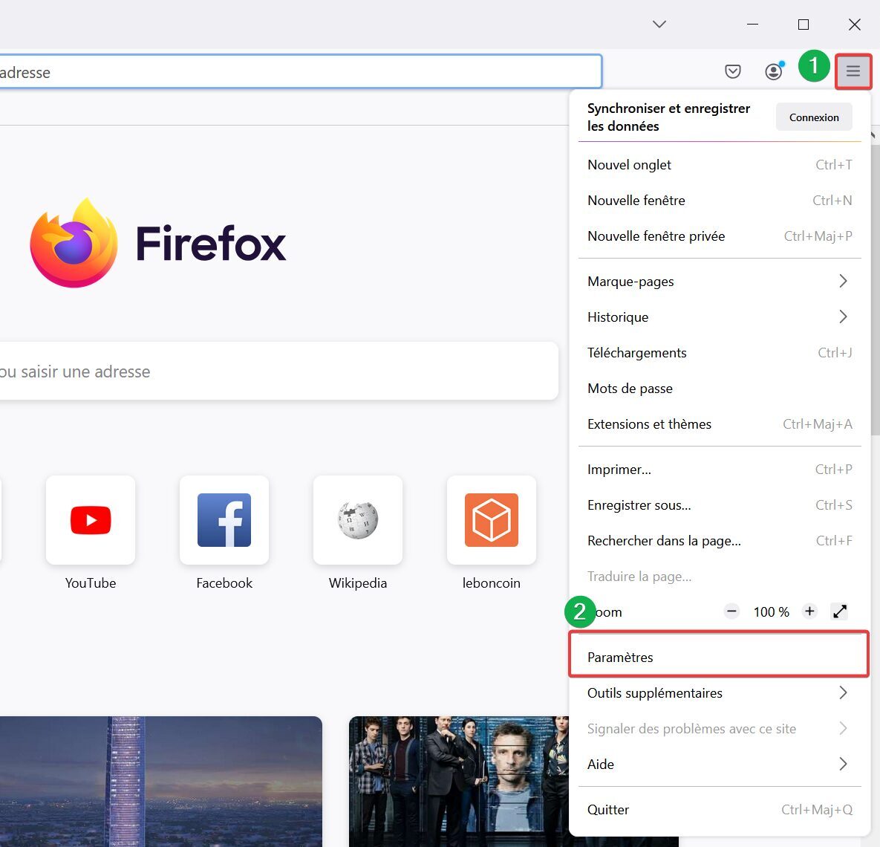Screen dimensions: 880x847
Task: Open the Wikipedia shortcut tile
Action: pyautogui.click(x=357, y=520)
